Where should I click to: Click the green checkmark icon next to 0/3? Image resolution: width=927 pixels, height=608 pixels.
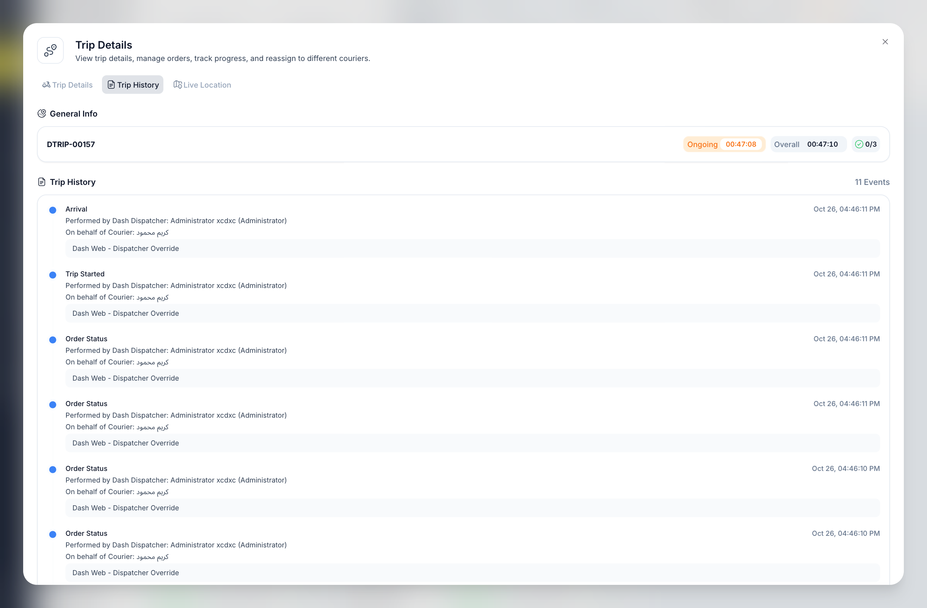(859, 144)
